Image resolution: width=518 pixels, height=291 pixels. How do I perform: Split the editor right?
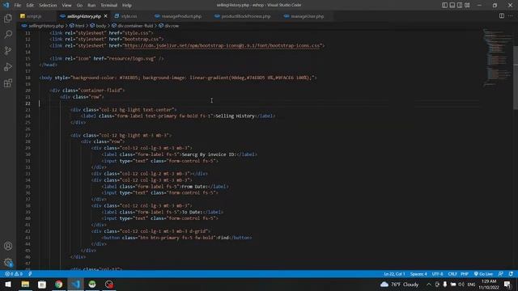(502, 16)
